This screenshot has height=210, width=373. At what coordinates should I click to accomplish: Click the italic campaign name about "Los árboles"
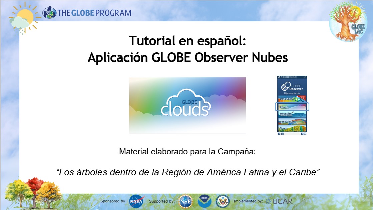pos(188,172)
